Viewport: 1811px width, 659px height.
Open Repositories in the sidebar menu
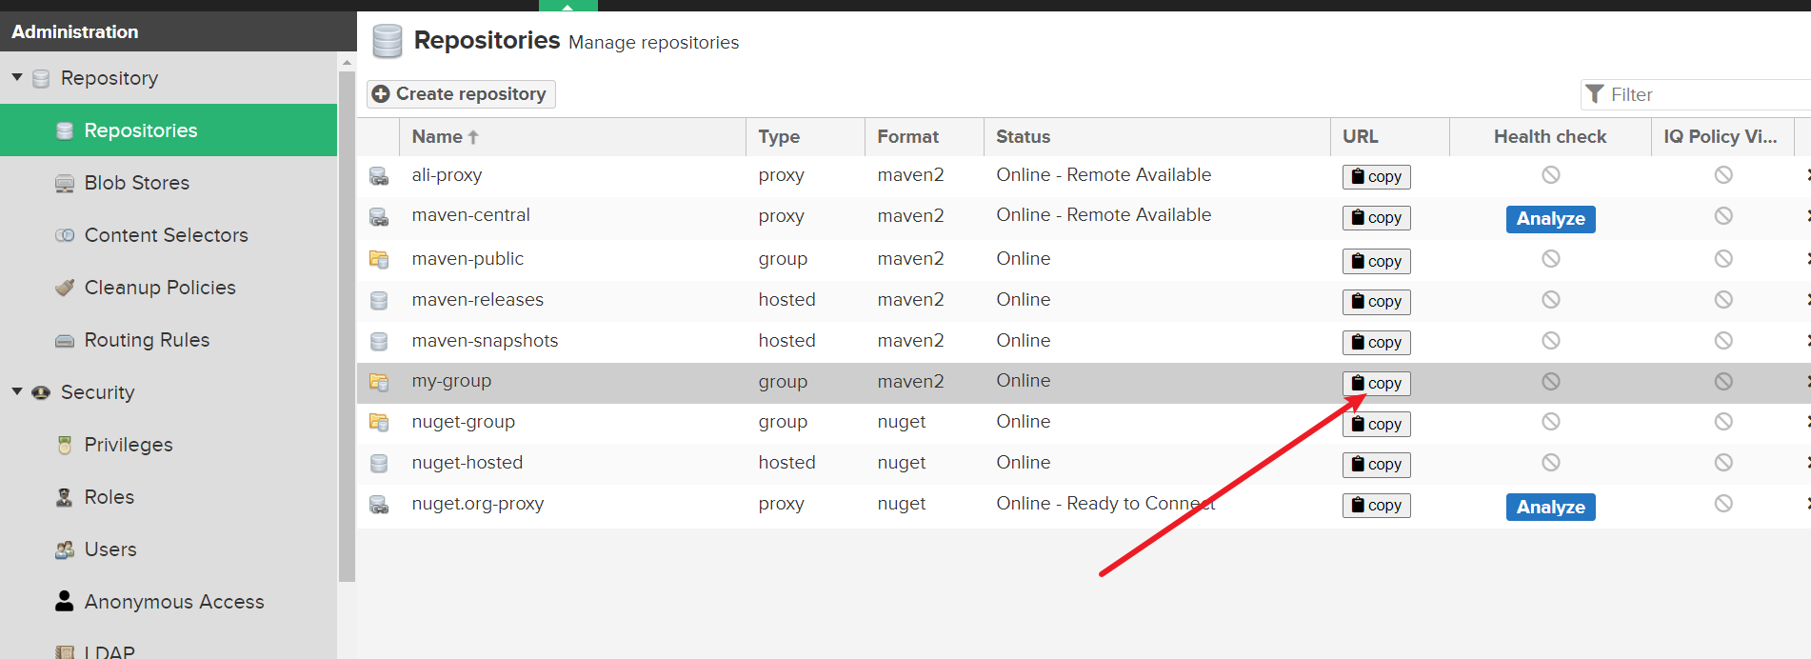point(141,130)
